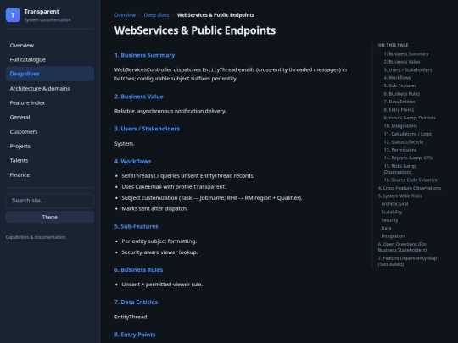Click the 5. Sub-Features heading
The width and height of the screenshot is (458, 343).
(136, 226)
